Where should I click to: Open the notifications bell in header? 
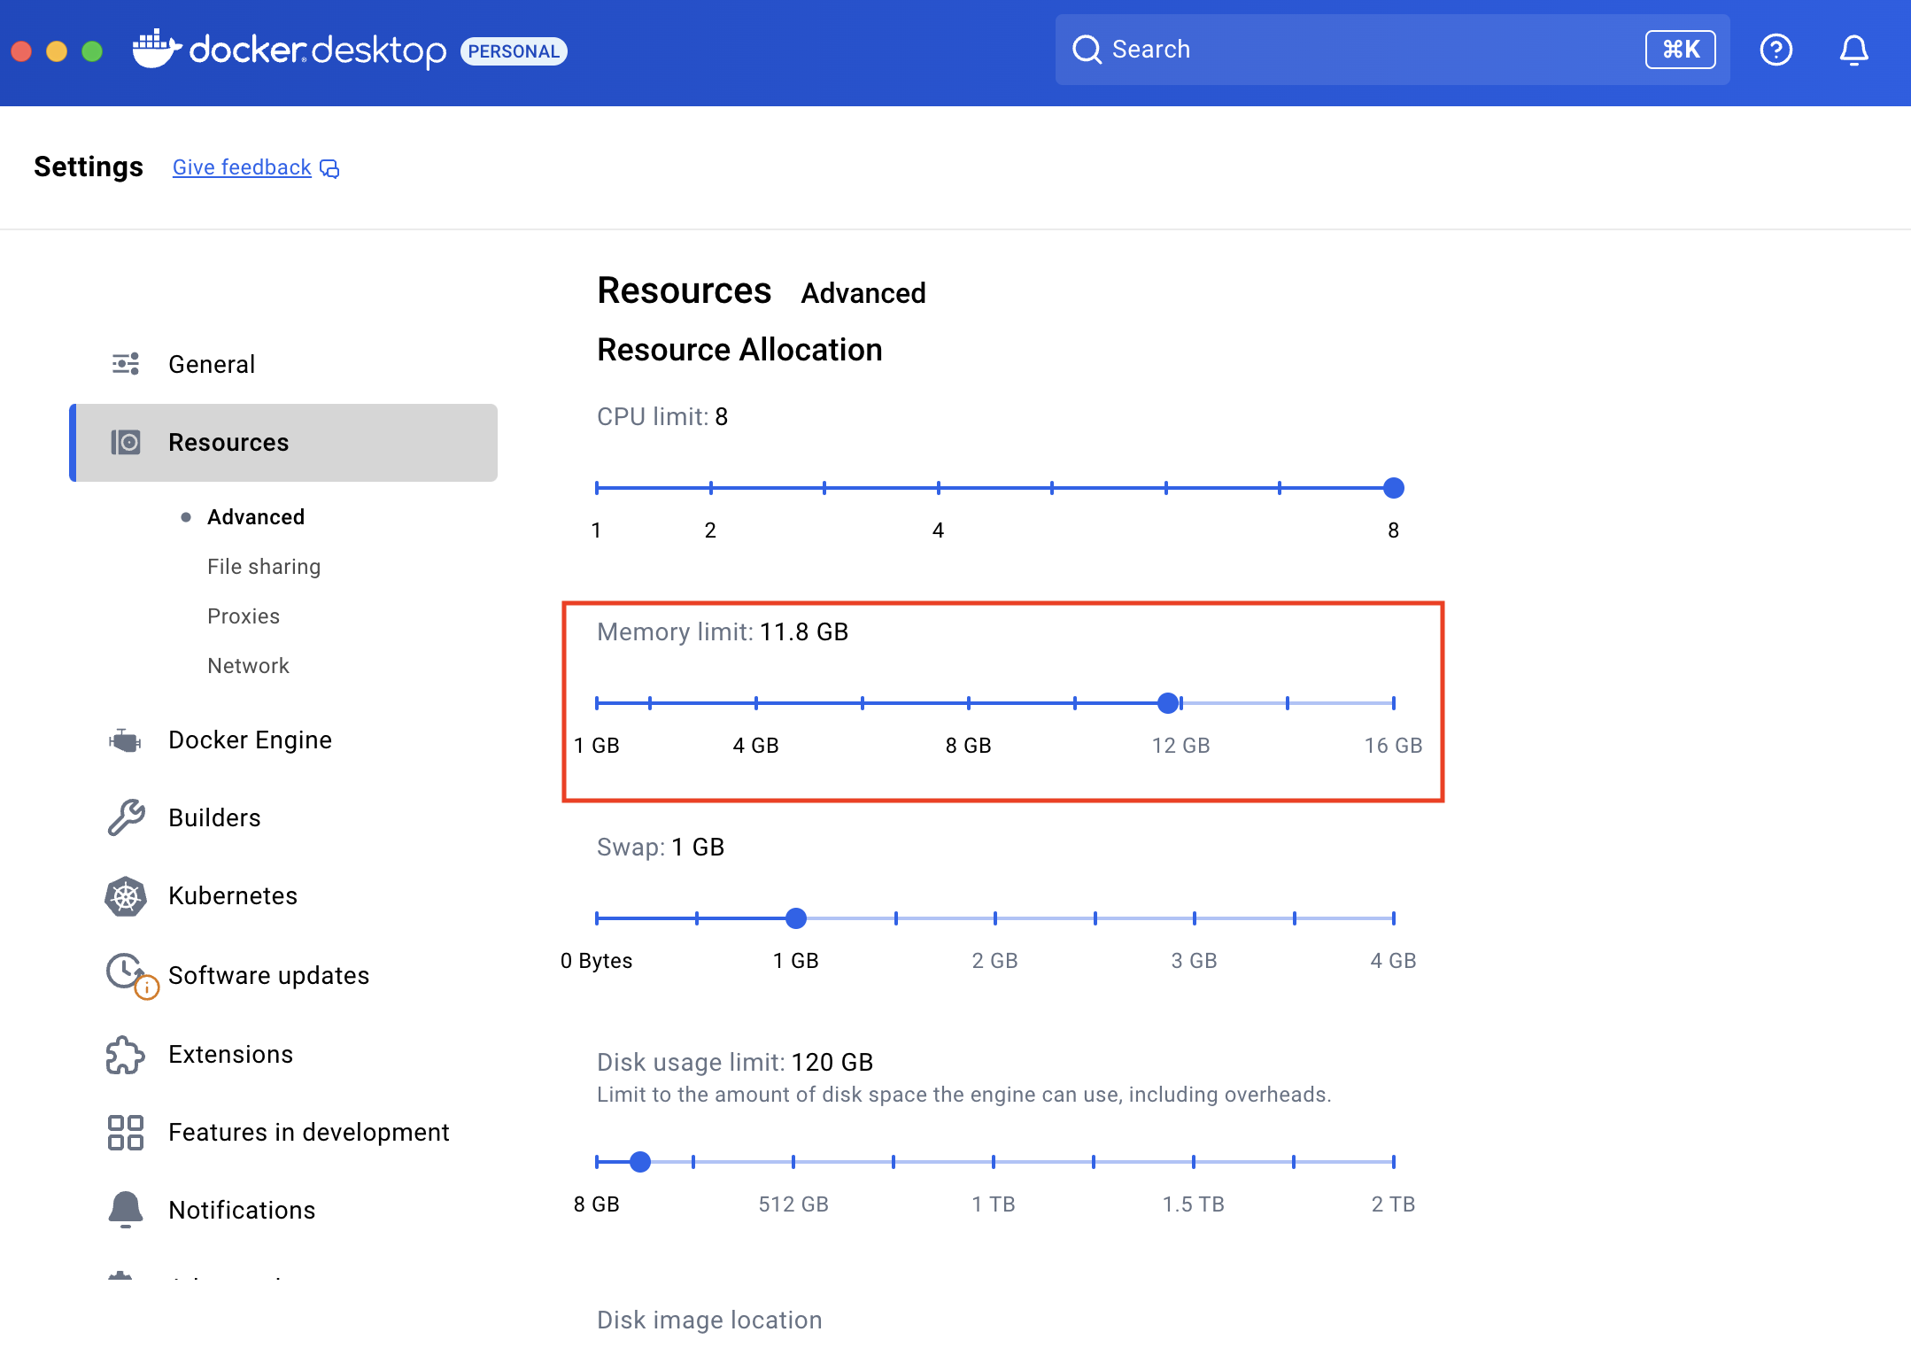[1853, 50]
